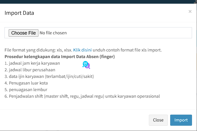The height and width of the screenshot is (131, 197).
Task: Open the Klik disini sample file link
Action: click(x=82, y=50)
